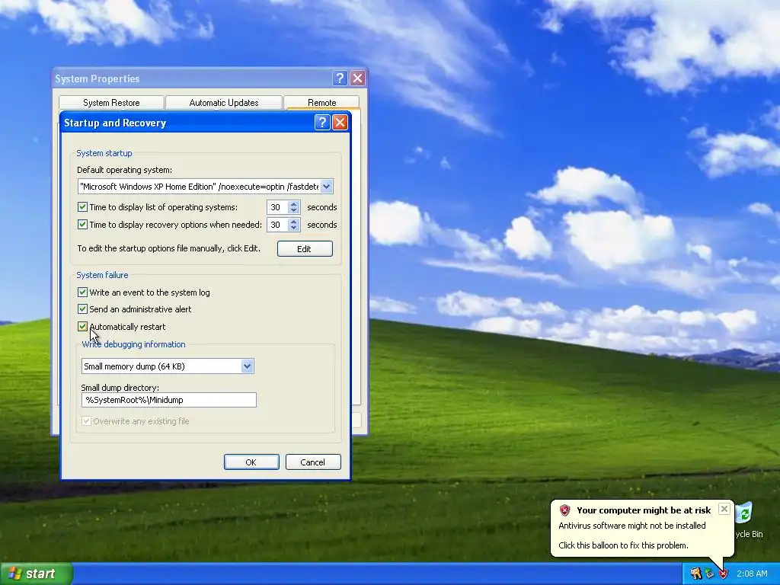Uncheck 'Write an event to the system log'
This screenshot has width=780, height=585.
(82, 292)
